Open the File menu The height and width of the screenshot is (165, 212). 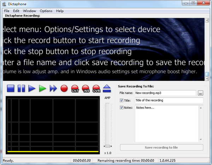coord(7,11)
